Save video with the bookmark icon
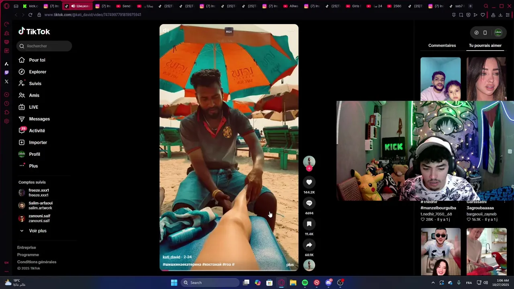Image resolution: width=514 pixels, height=289 pixels. (x=309, y=224)
